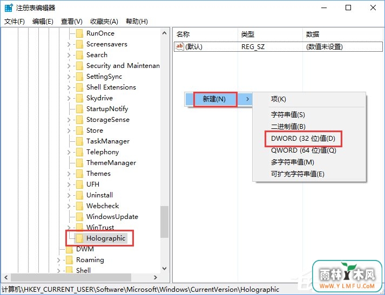Open the 编辑(E) menu
This screenshot has width=385, height=295.
pyautogui.click(x=43, y=22)
